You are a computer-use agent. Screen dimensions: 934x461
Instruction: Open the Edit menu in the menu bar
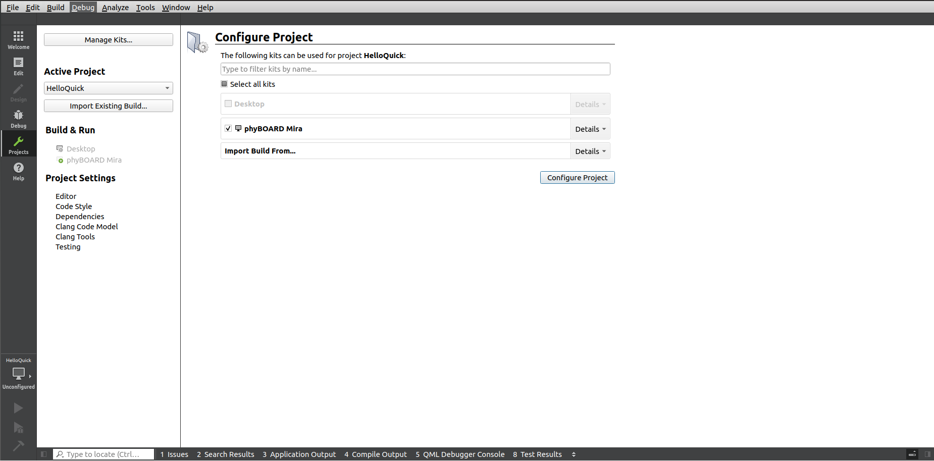point(33,7)
